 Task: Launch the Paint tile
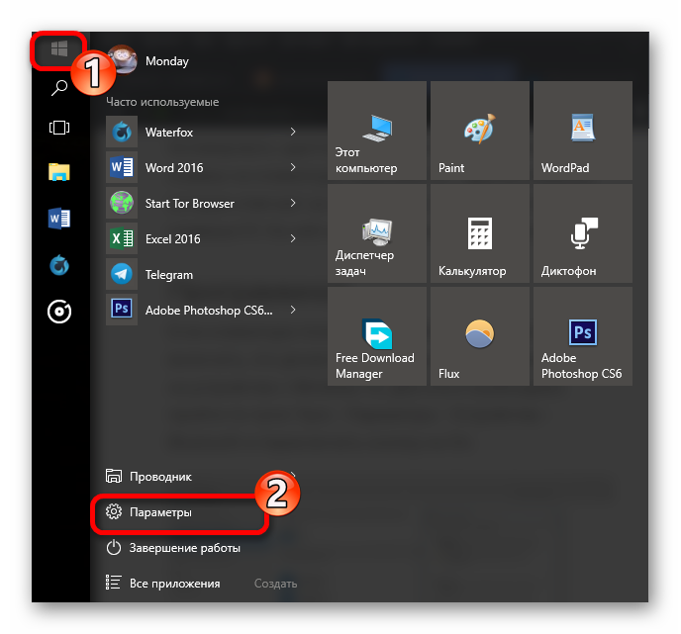coord(480,131)
